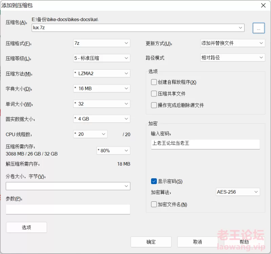Open the 加密算法 AES-256 dropdown
This screenshot has height=254, width=271.
[x=238, y=192]
